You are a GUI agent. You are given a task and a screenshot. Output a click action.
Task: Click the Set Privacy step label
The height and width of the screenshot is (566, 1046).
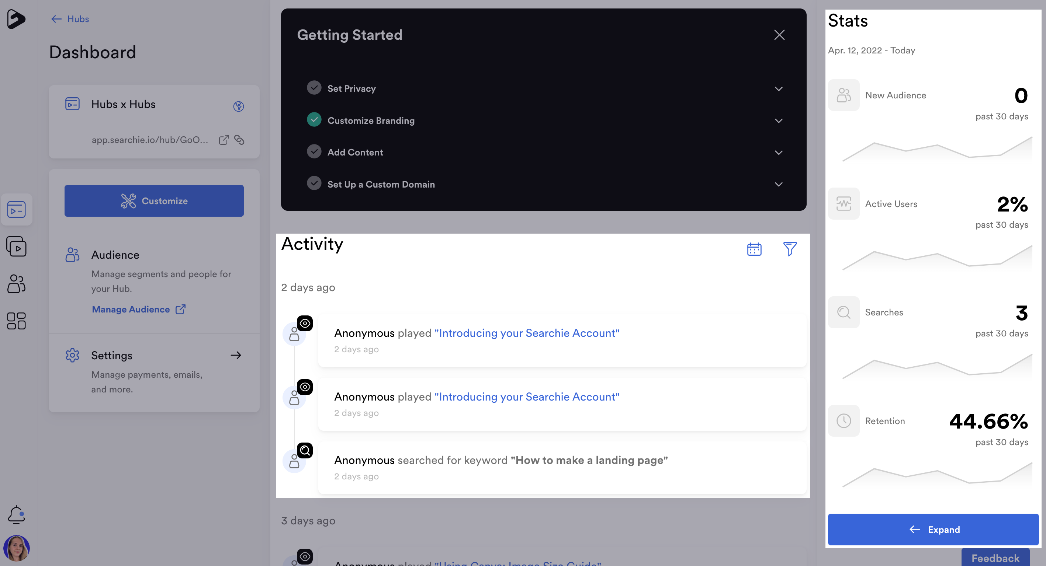pos(351,89)
